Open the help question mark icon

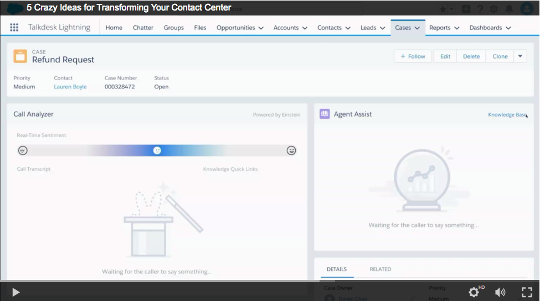click(480, 9)
